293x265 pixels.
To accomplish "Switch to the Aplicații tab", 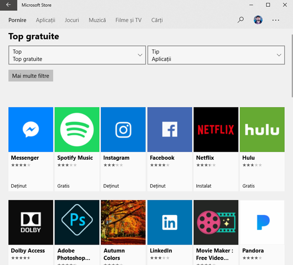I will click(x=45, y=20).
